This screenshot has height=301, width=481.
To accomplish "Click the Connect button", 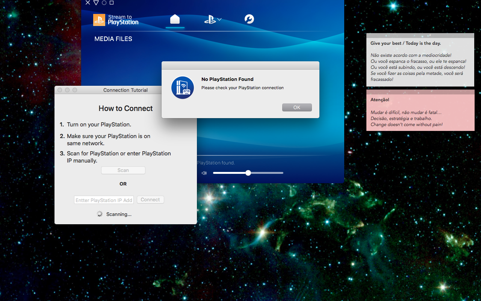I will coord(150,200).
